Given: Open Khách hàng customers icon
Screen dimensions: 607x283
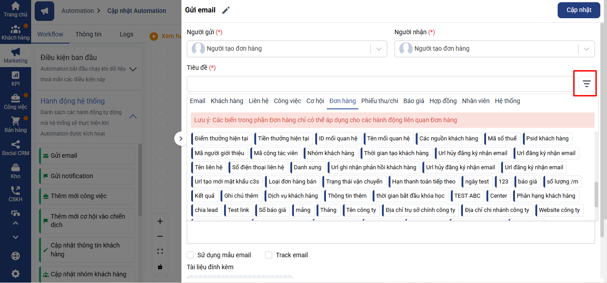Looking at the screenshot, I should tap(16, 30).
